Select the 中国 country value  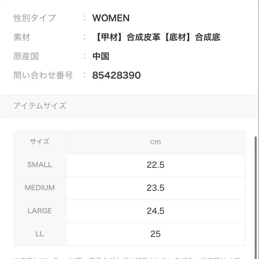point(101,56)
